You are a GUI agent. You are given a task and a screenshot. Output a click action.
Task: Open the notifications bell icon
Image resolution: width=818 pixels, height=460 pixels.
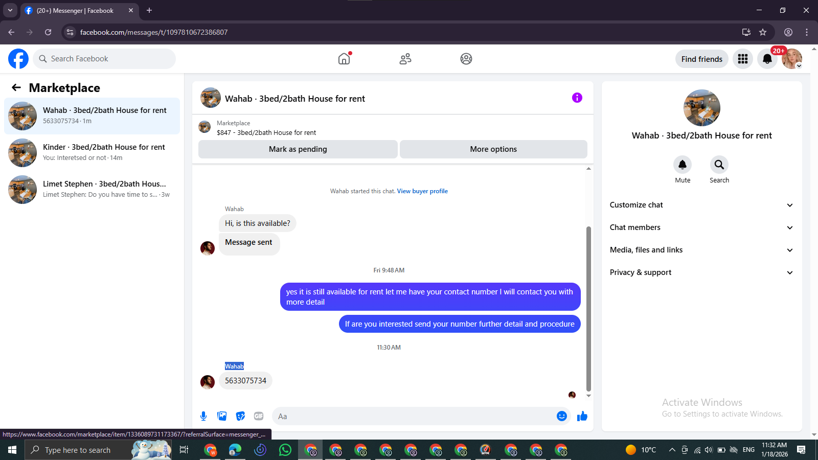767,59
